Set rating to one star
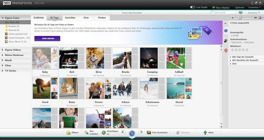This screenshot has width=264, height=140. pyautogui.click(x=233, y=50)
